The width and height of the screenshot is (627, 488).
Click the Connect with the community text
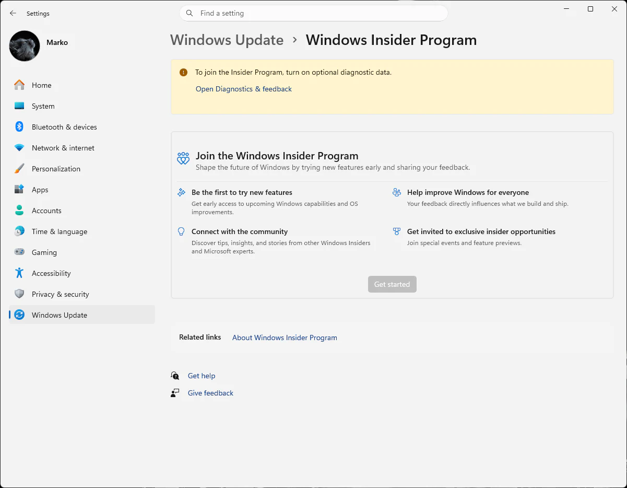click(x=240, y=231)
